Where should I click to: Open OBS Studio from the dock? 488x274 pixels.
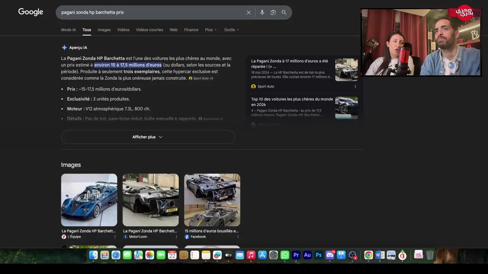point(353,255)
